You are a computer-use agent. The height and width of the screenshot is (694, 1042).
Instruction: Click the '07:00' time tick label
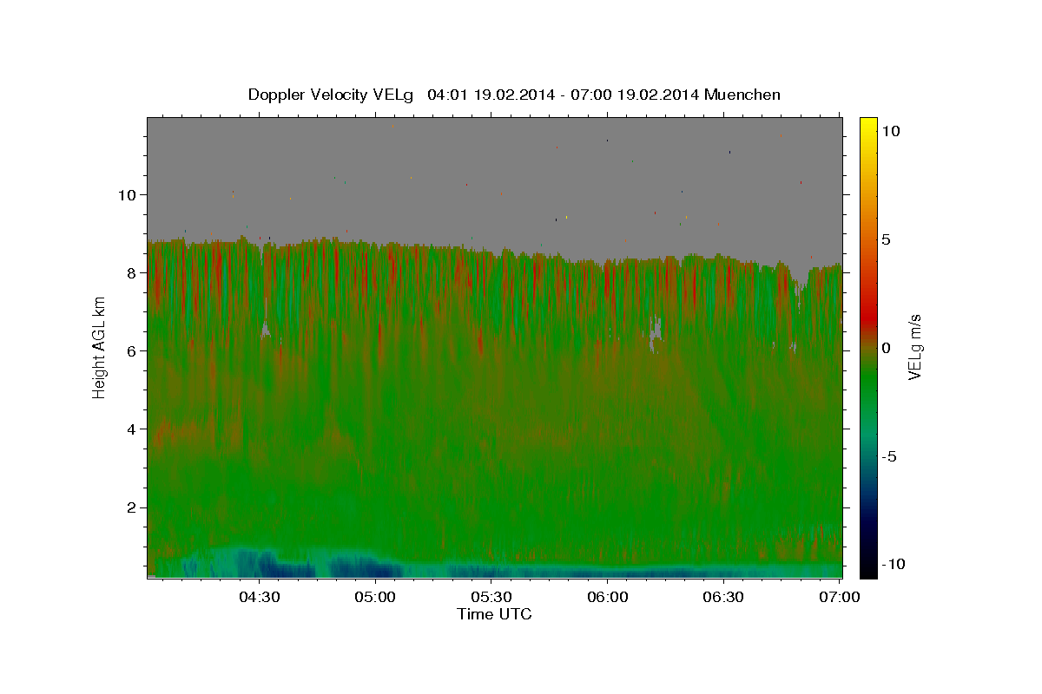(840, 597)
